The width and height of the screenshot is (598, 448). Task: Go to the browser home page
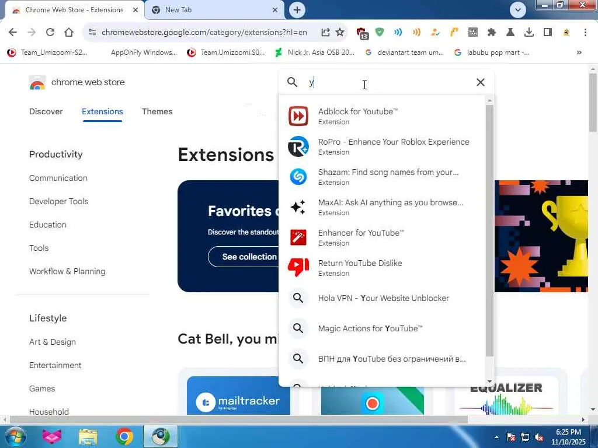coord(69,33)
